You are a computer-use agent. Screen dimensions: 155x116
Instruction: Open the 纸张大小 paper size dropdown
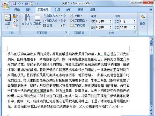[x=51, y=21]
